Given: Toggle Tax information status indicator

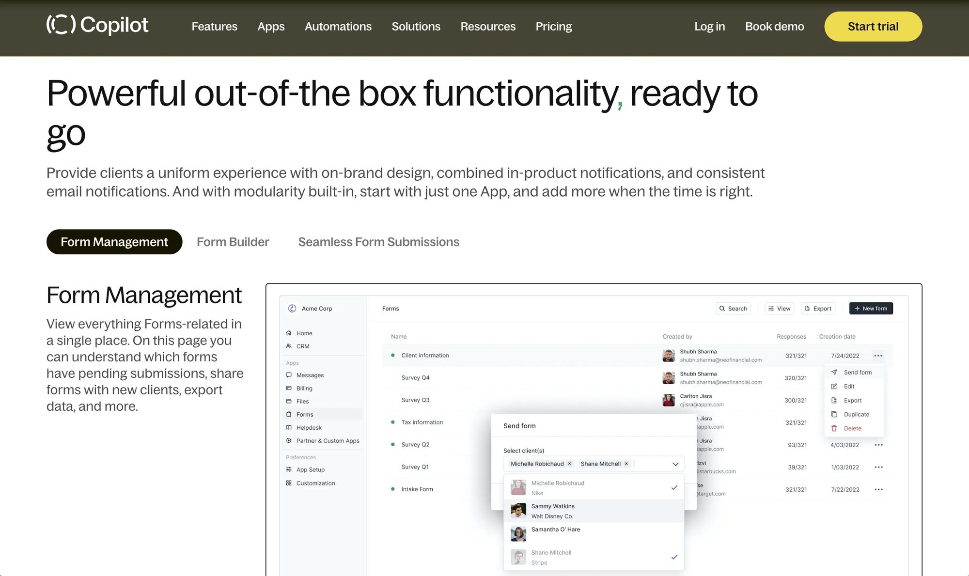Looking at the screenshot, I should [x=392, y=422].
